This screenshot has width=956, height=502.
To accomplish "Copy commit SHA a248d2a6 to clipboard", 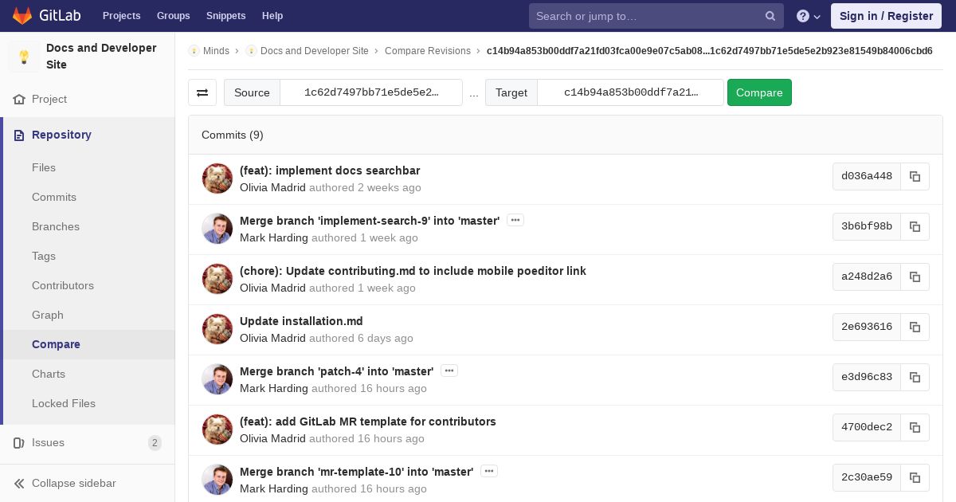I will coord(915,276).
